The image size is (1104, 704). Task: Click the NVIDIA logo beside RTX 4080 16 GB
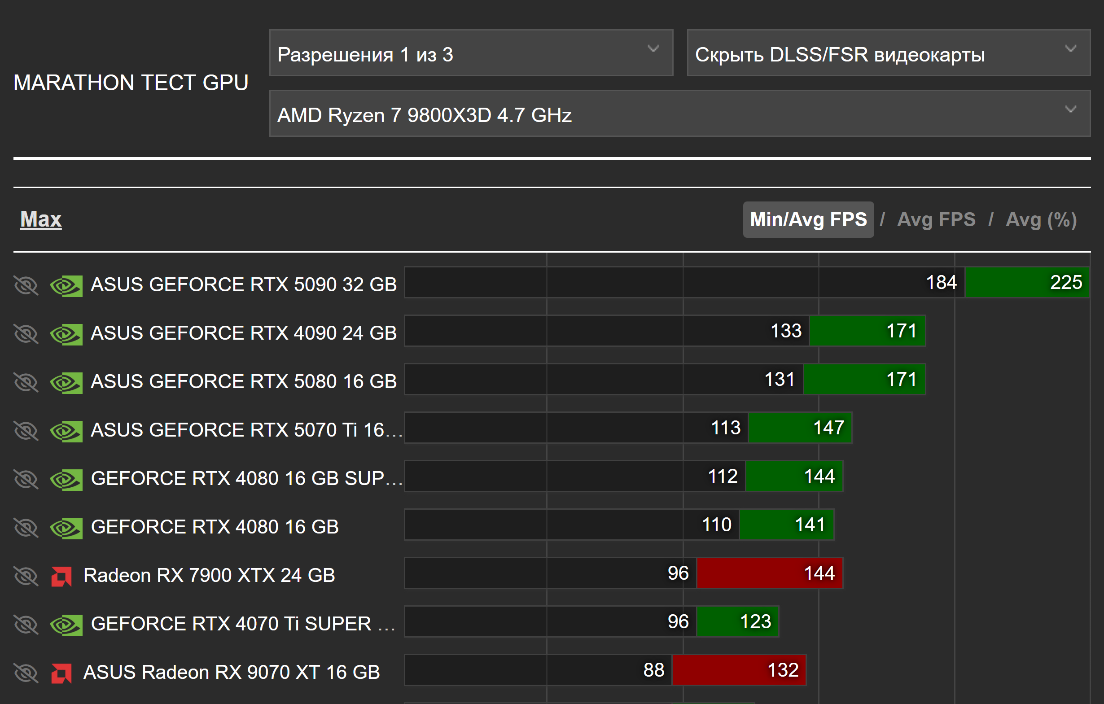point(66,528)
